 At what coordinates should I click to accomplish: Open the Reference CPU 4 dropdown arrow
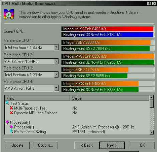56,88
